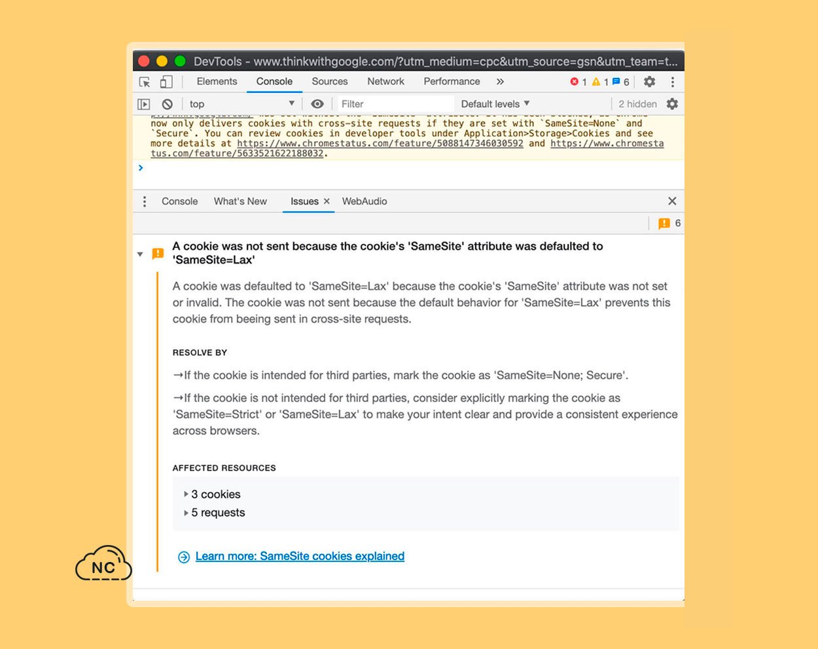Open the Network tab
This screenshot has width=818, height=649.
pyautogui.click(x=385, y=81)
